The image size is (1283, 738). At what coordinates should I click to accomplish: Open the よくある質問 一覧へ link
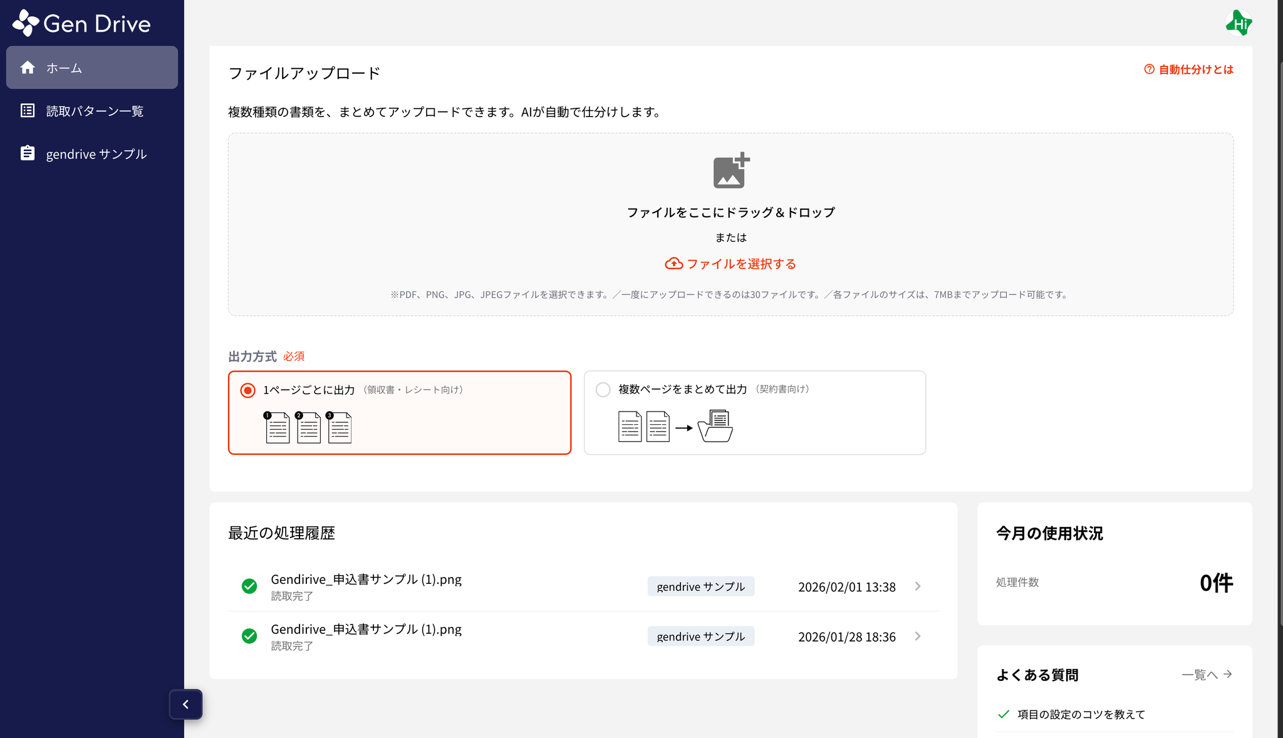tap(1207, 675)
